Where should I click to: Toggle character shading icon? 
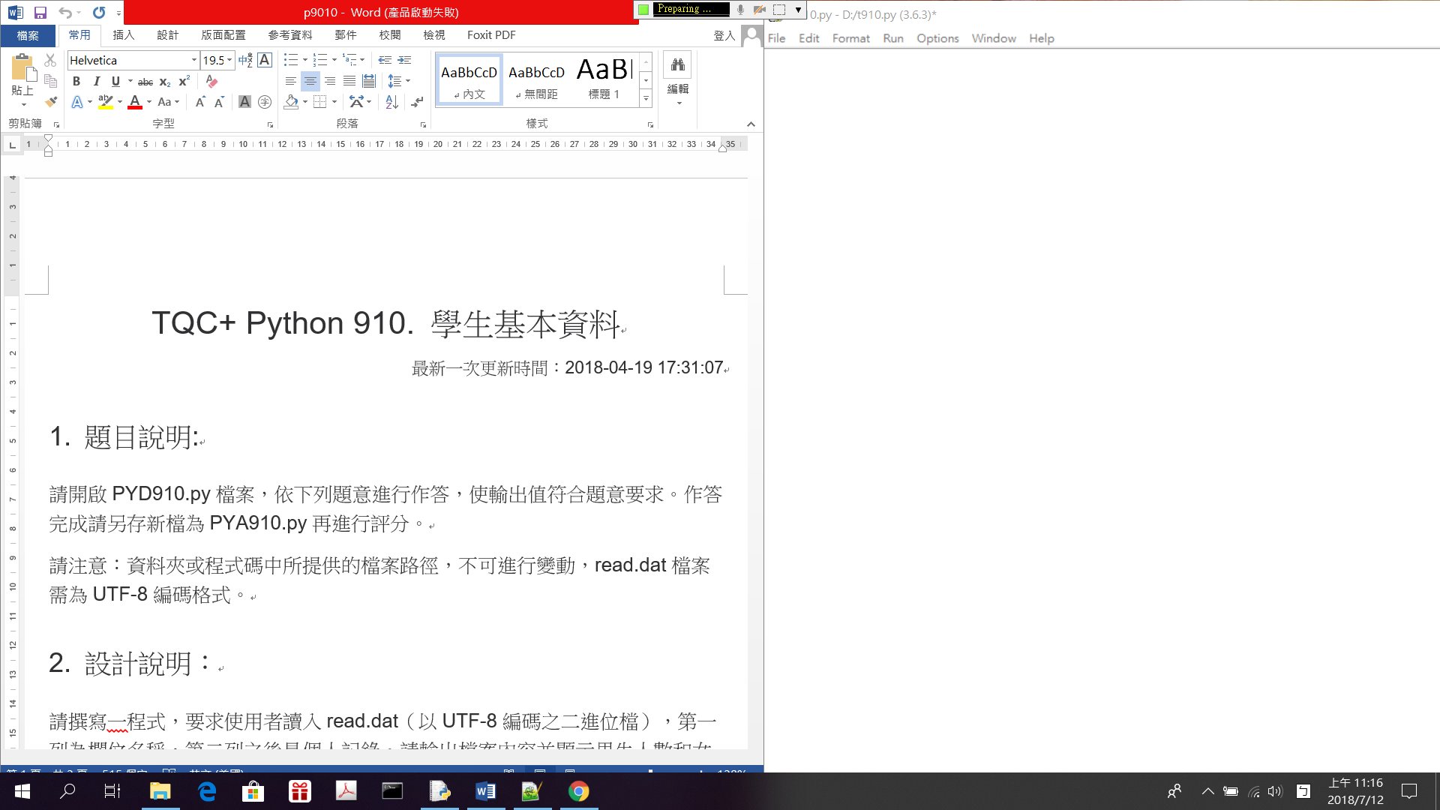point(244,102)
